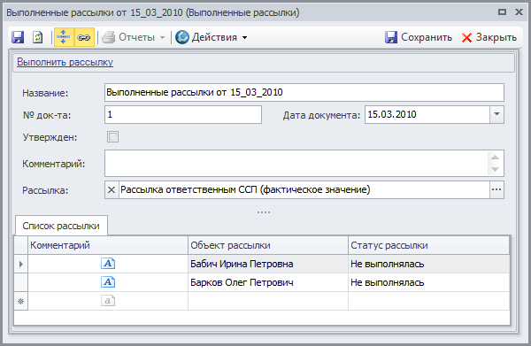Click status Не выполнялась for Бабич row
This screenshot has height=346, width=531.
[428, 264]
